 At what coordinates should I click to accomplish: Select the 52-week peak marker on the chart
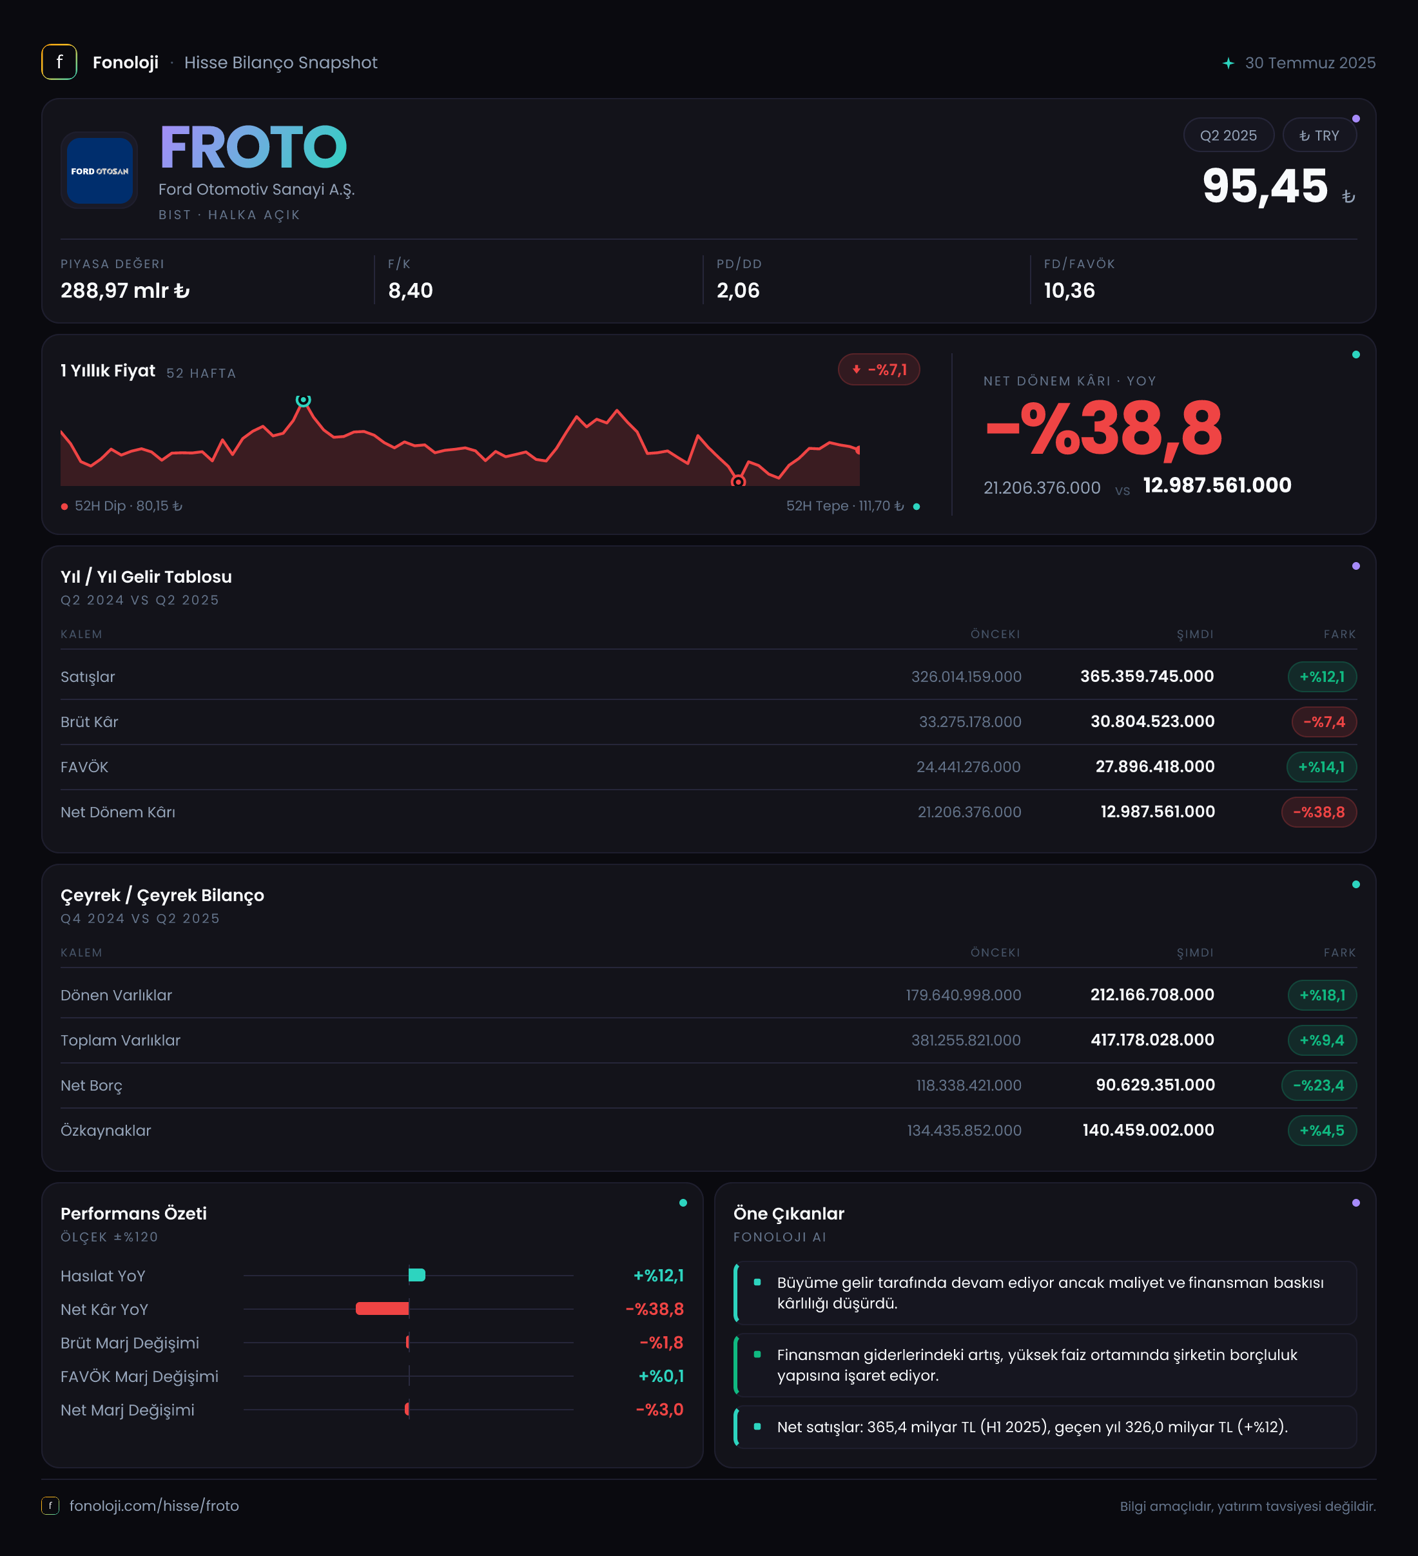[x=304, y=400]
